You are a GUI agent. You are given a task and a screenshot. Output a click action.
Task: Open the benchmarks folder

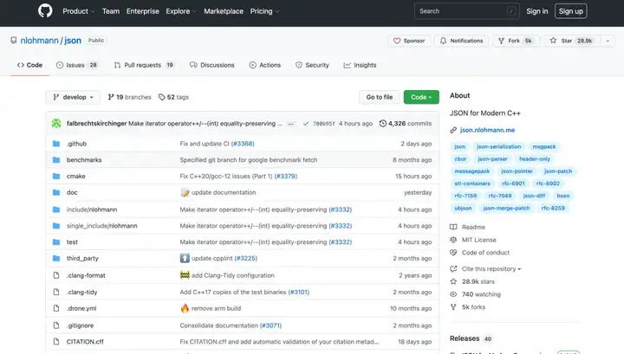coord(84,160)
